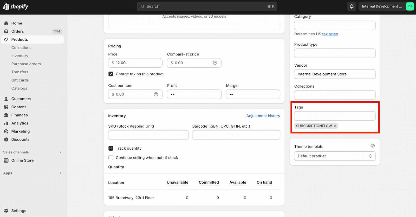The width and height of the screenshot is (416, 217).
Task: Open Online Store sales channel
Action: tap(22, 160)
